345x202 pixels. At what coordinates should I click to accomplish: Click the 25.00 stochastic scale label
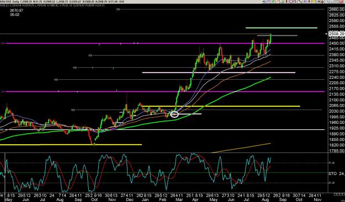point(332,183)
